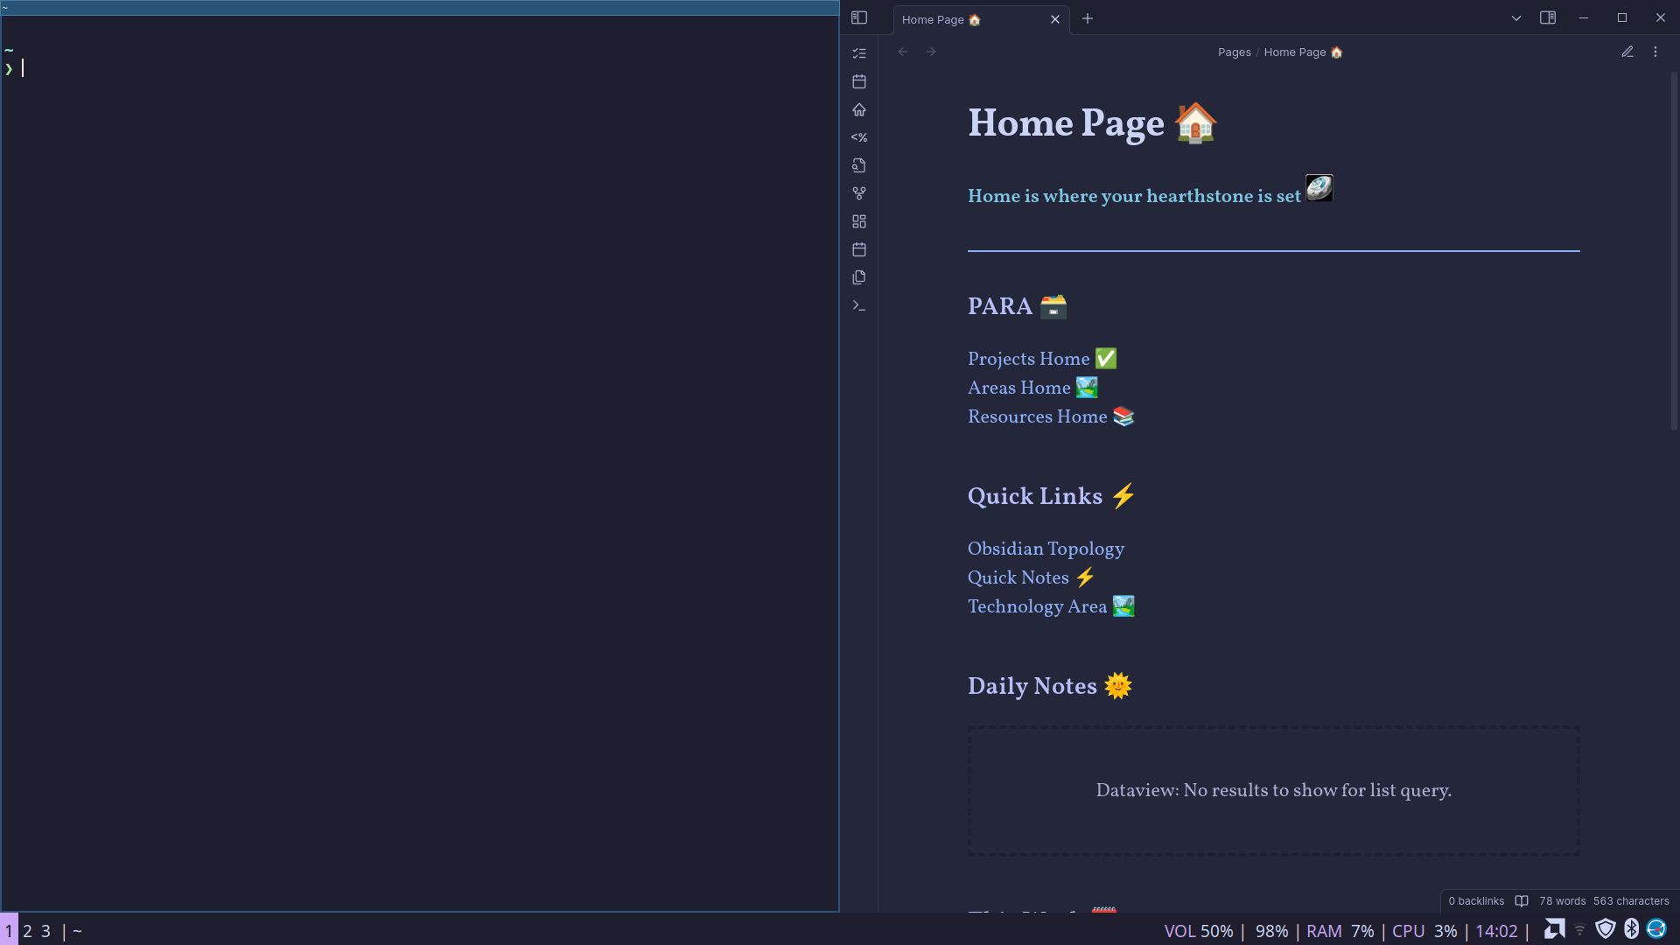Click the PARA heading
1680x945 pixels.
click(x=1017, y=306)
